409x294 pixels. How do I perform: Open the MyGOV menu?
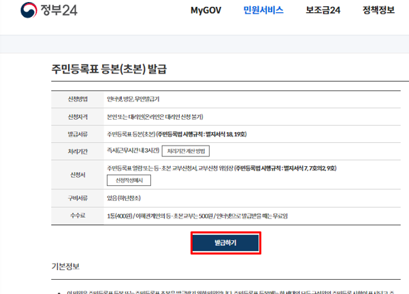tap(206, 10)
